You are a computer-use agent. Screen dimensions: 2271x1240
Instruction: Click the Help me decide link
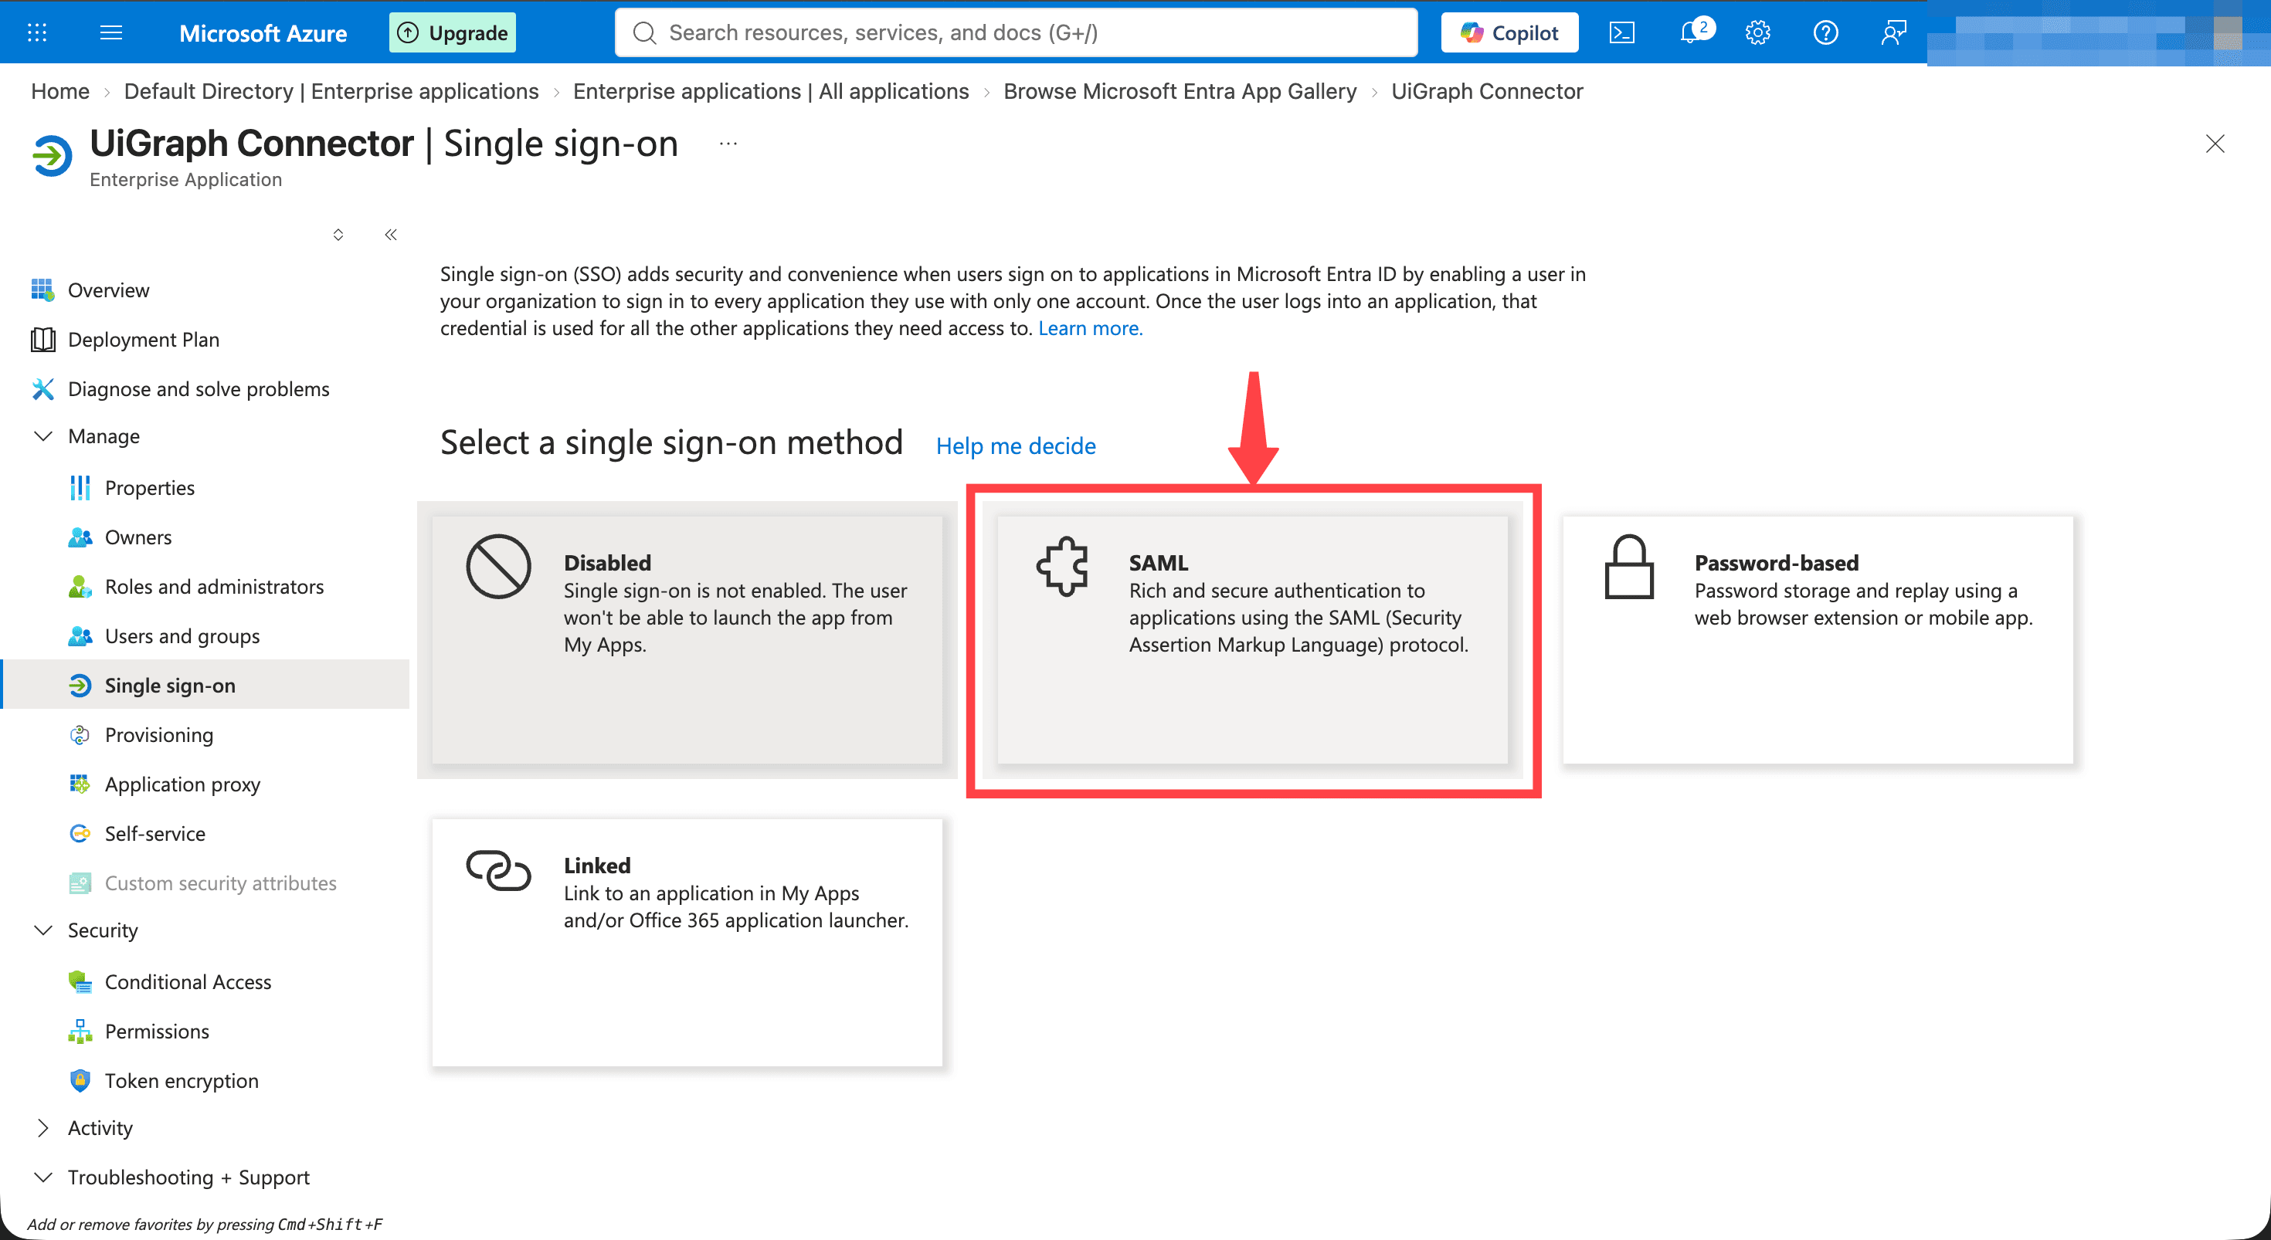point(1016,446)
